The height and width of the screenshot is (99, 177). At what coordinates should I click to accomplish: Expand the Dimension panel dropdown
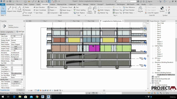(27, 15)
